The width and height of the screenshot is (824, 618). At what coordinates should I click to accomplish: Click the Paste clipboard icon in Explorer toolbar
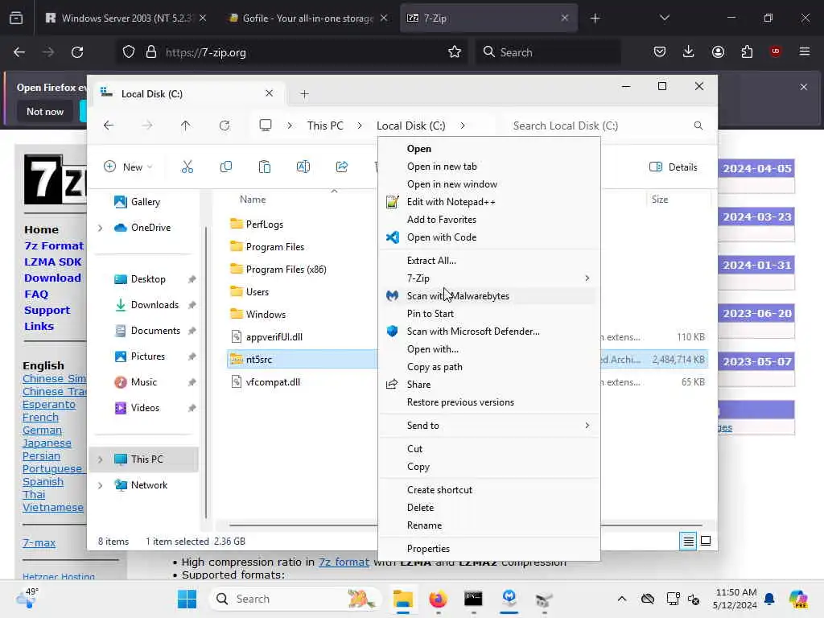(264, 167)
